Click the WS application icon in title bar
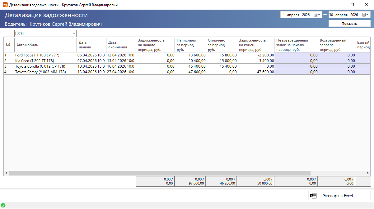The width and height of the screenshot is (374, 209). (5, 5)
